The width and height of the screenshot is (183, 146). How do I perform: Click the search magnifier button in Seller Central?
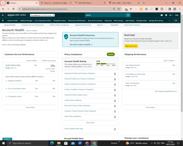pyautogui.click(x=128, y=15)
